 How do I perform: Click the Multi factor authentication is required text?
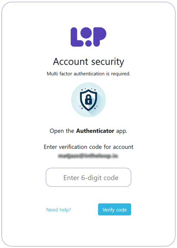[x=88, y=74]
